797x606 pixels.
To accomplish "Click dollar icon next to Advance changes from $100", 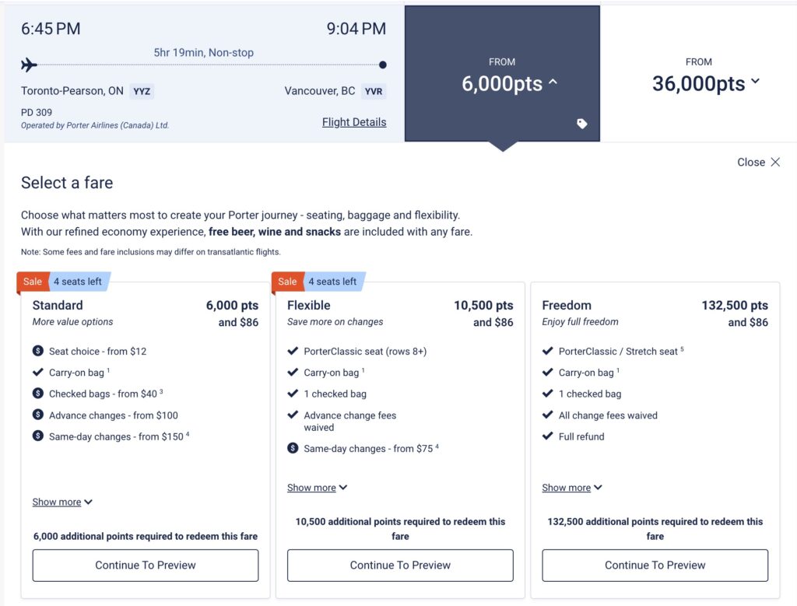I will point(38,415).
